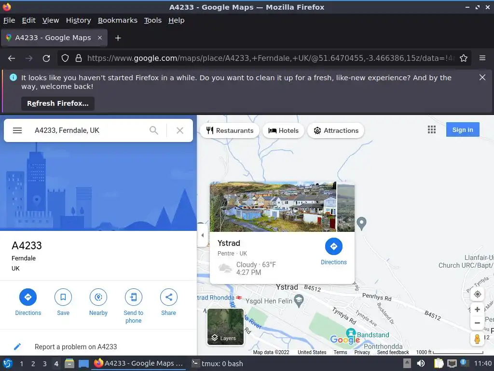Zoom out the map with minus
The image size is (494, 371).
tap(477, 323)
